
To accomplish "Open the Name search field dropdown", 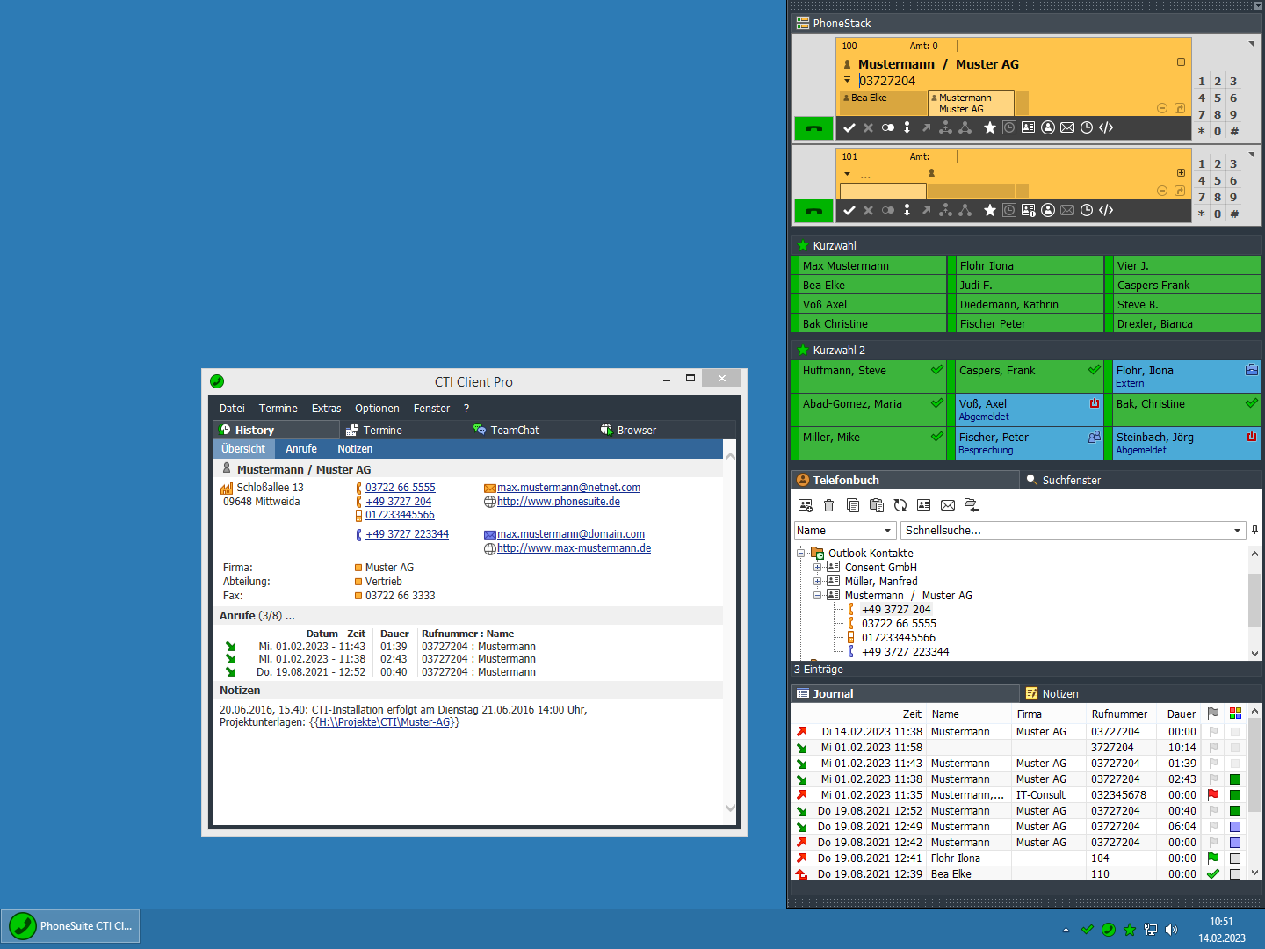I will point(887,531).
